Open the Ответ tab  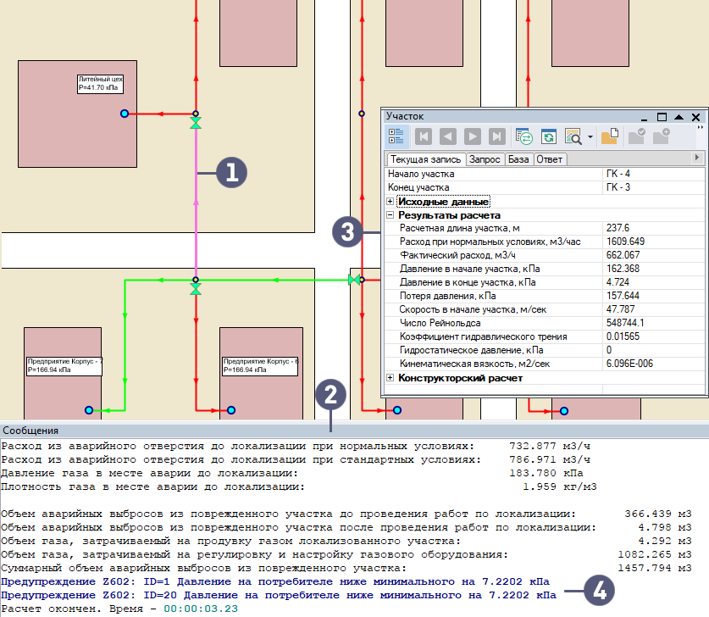[550, 159]
